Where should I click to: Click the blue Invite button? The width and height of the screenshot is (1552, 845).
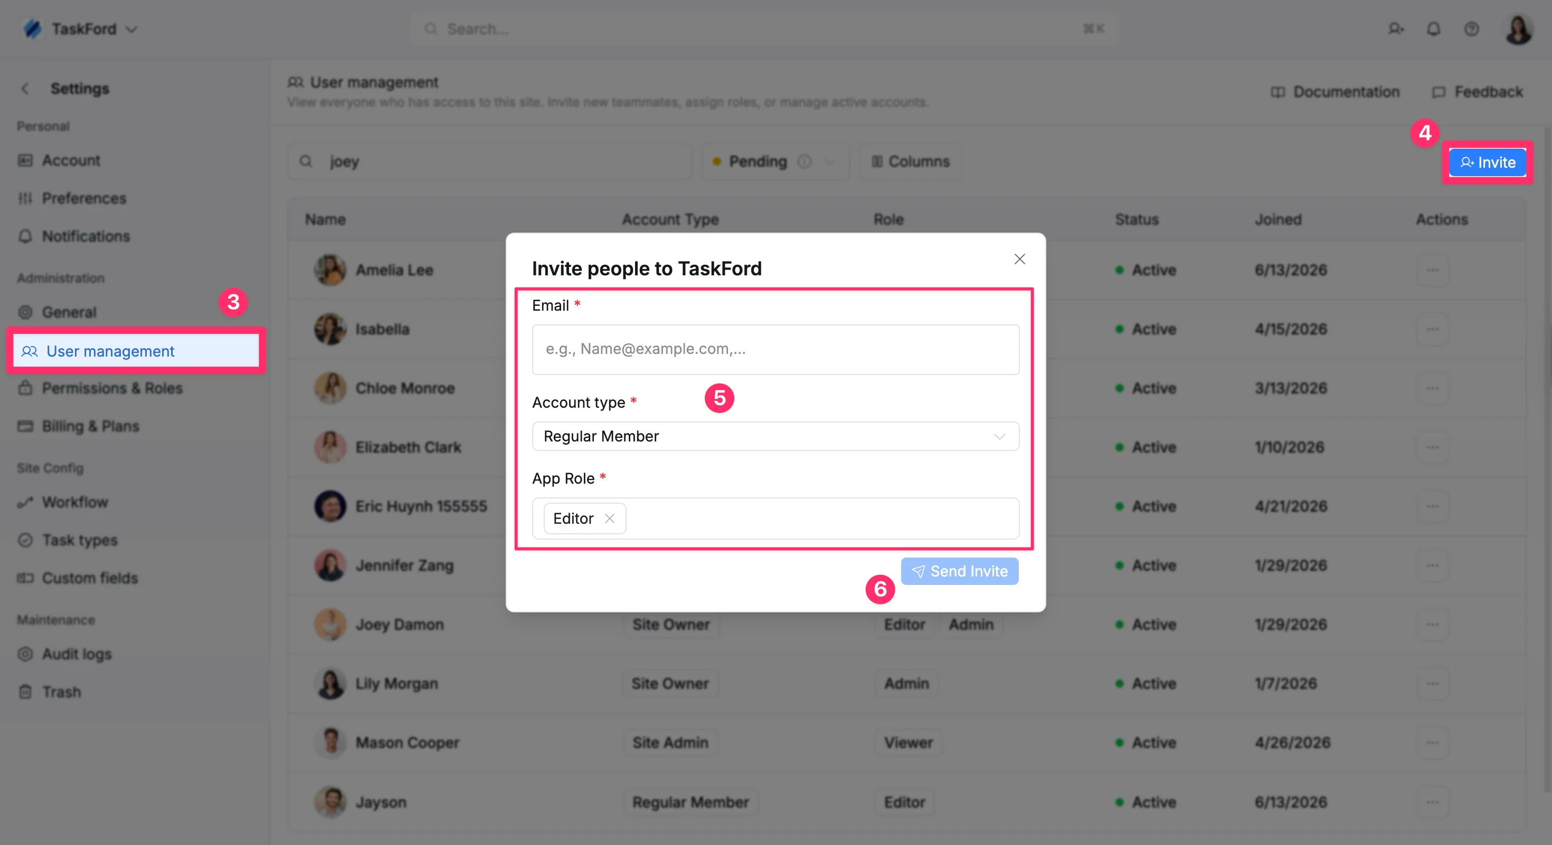coord(1487,162)
